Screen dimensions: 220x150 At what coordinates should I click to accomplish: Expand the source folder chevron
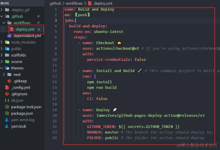(2, 61)
